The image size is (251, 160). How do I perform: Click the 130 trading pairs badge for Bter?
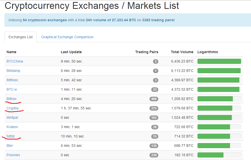coord(154,146)
